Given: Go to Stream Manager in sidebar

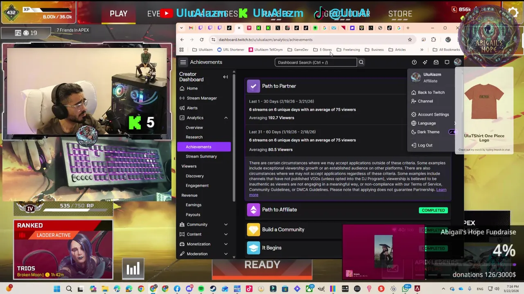Looking at the screenshot, I should point(201,98).
